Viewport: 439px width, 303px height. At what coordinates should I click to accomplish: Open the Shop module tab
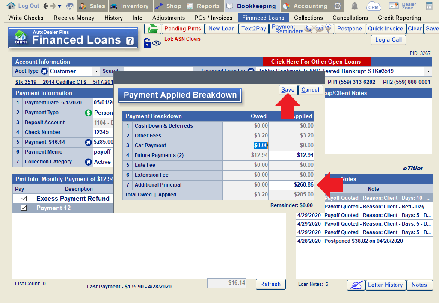pos(169,6)
